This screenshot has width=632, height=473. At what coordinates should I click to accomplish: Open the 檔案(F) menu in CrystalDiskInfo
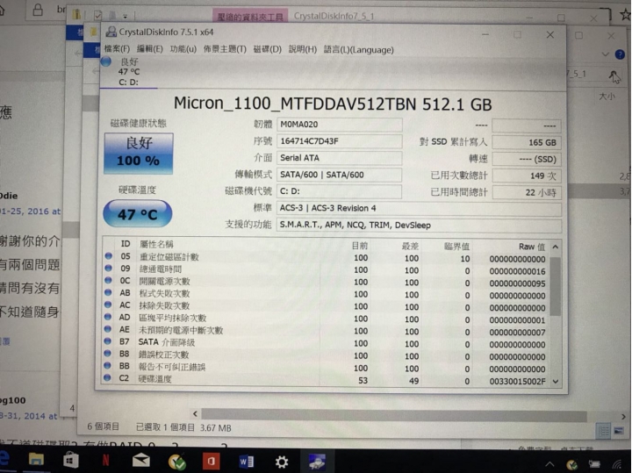pyautogui.click(x=117, y=49)
